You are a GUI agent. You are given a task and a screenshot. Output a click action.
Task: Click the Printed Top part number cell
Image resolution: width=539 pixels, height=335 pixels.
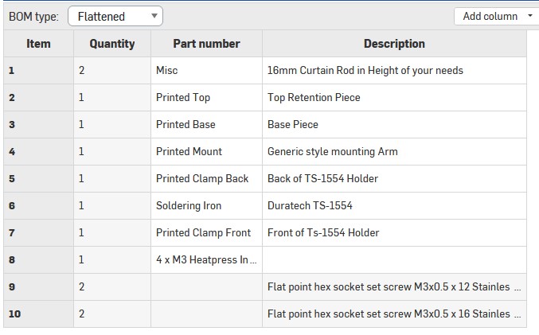[206, 98]
